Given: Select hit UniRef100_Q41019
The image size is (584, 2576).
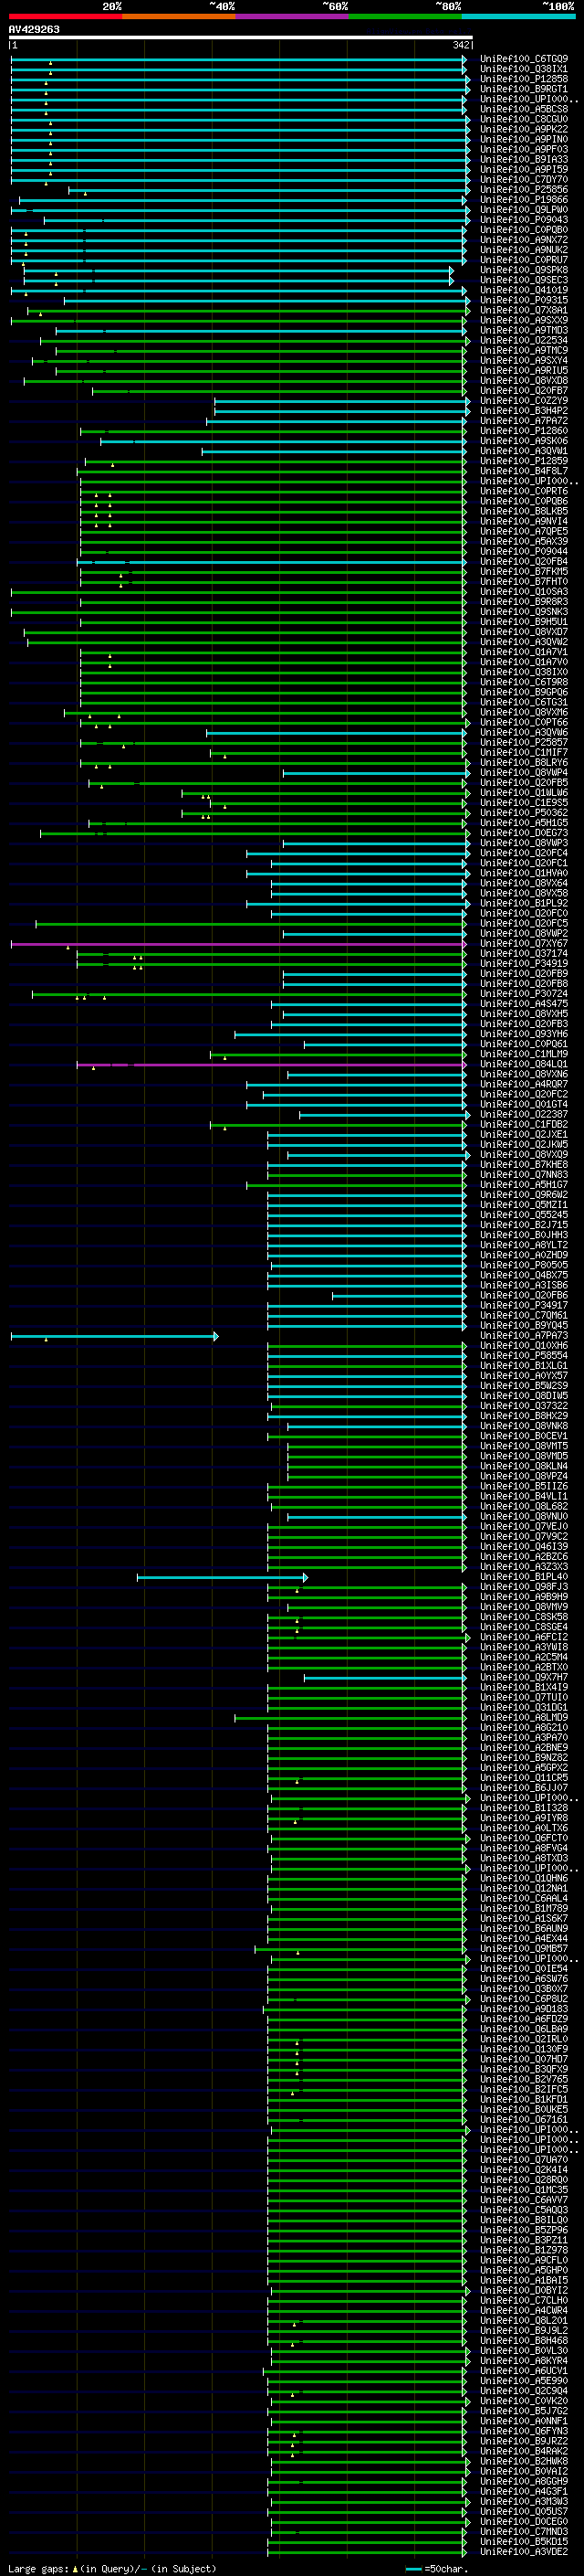Looking at the screenshot, I should (x=524, y=290).
